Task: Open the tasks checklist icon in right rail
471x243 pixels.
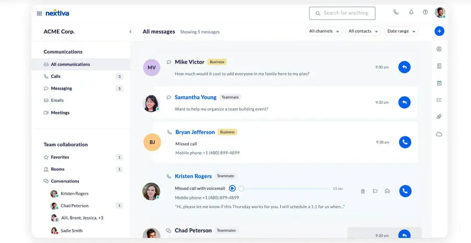Action: pos(439,100)
